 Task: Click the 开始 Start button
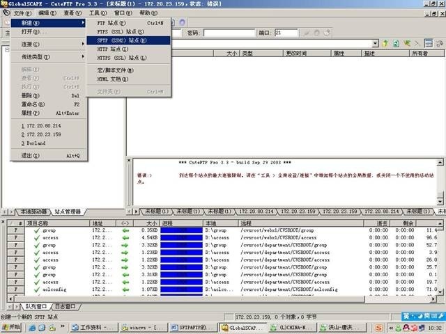[x=13, y=327]
